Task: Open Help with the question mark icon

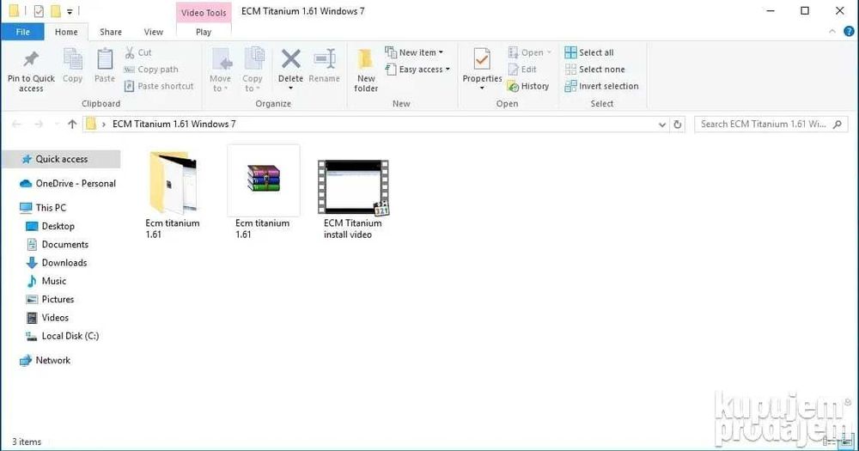Action: point(849,32)
